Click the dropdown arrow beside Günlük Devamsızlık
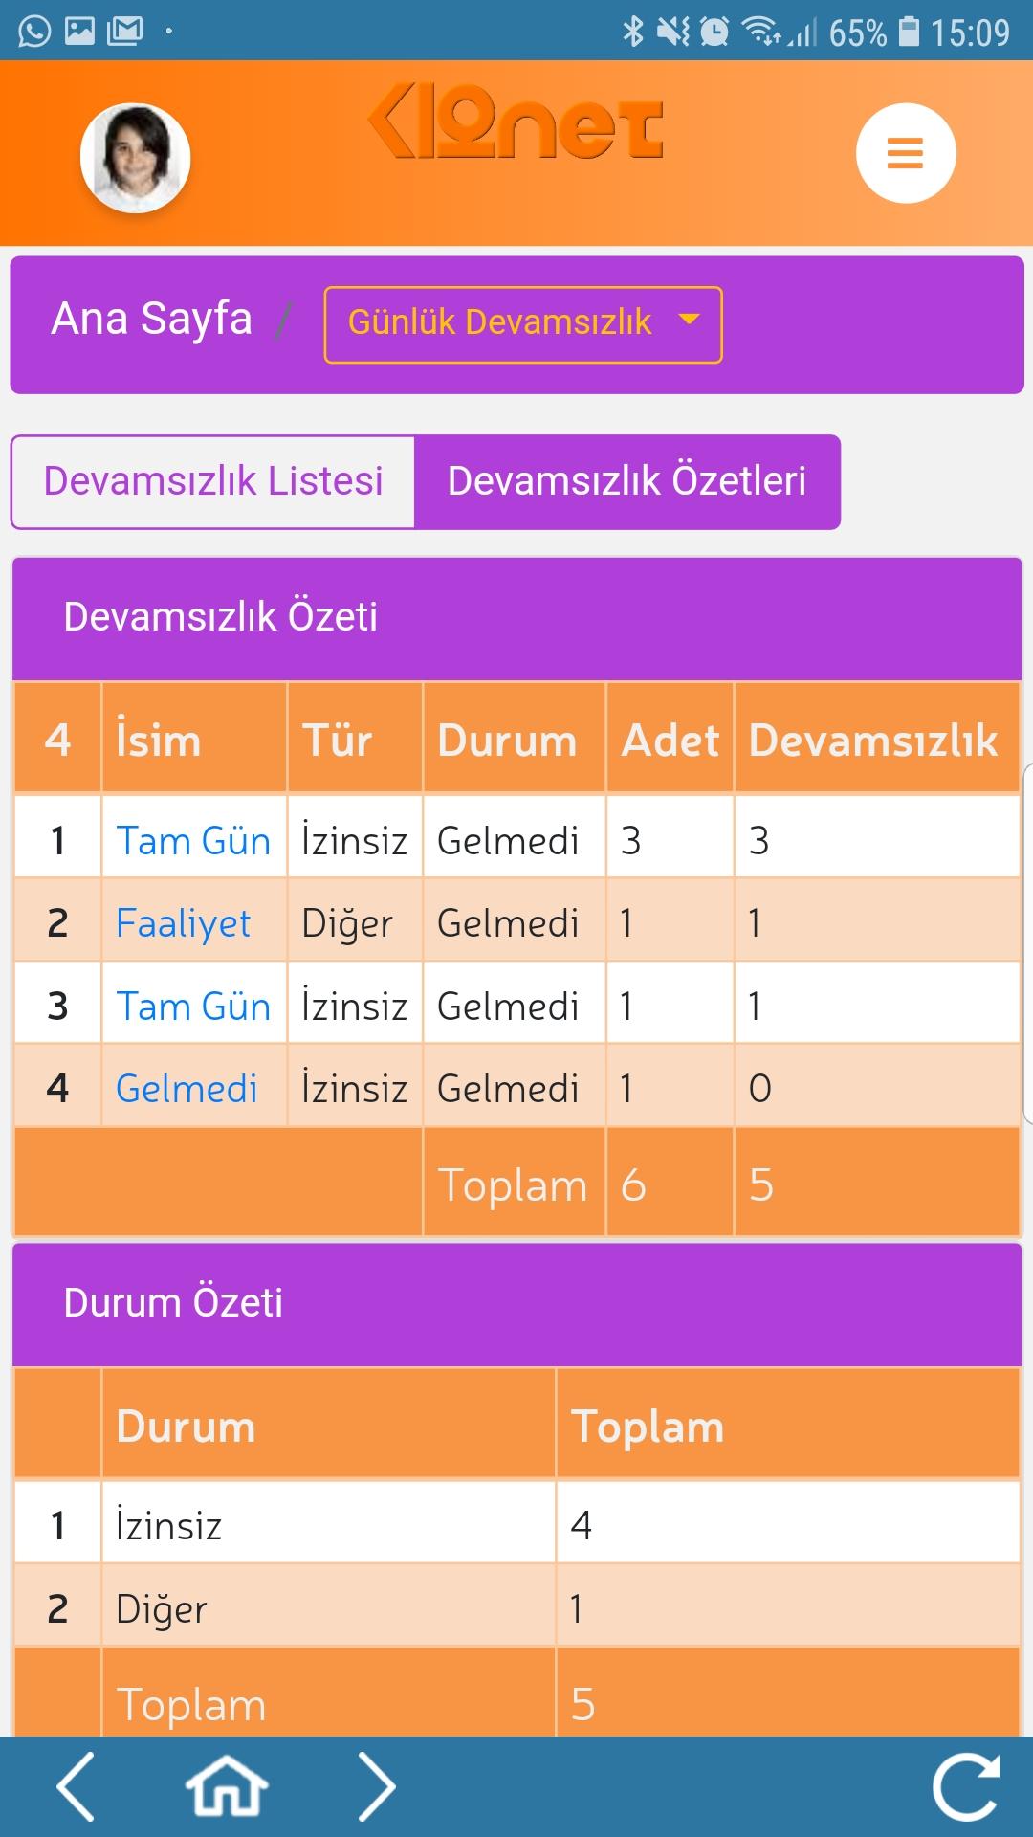 pyautogui.click(x=690, y=321)
